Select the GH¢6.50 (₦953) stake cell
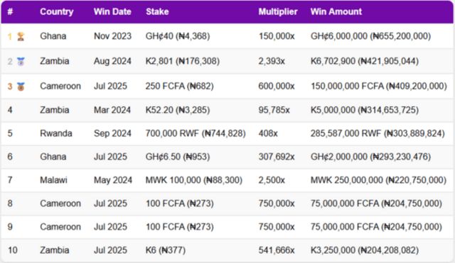This screenshot has width=455, height=263. (x=178, y=157)
